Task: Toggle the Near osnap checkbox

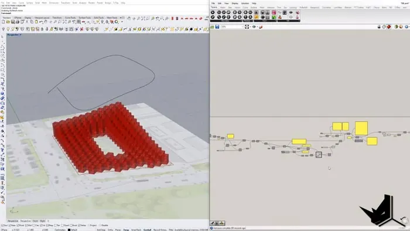Action: point(10,225)
